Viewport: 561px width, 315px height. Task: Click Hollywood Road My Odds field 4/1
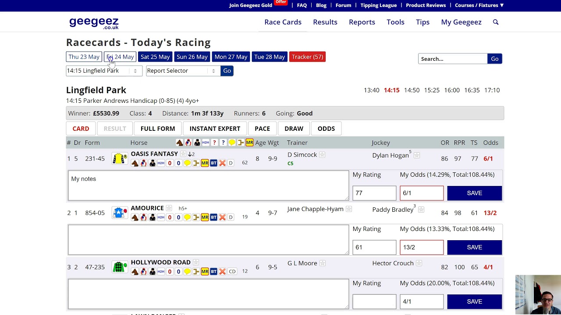422,301
